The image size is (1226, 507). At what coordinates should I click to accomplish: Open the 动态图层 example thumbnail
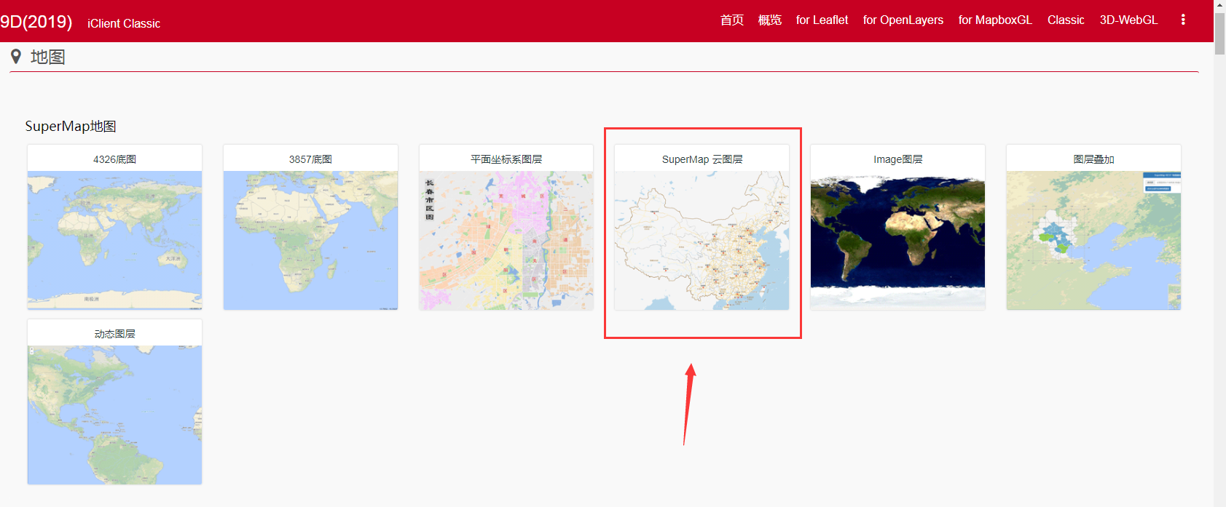pyautogui.click(x=114, y=415)
